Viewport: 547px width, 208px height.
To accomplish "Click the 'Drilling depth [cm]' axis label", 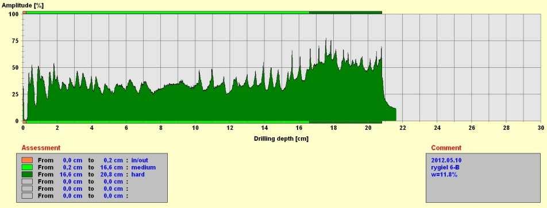I will tap(281, 138).
